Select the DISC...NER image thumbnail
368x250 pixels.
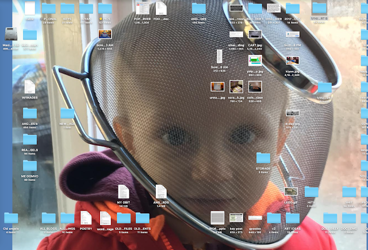(274, 8)
